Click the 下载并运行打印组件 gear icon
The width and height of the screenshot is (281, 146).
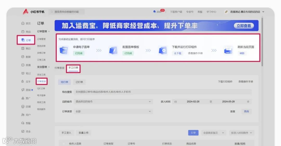pyautogui.click(x=163, y=50)
